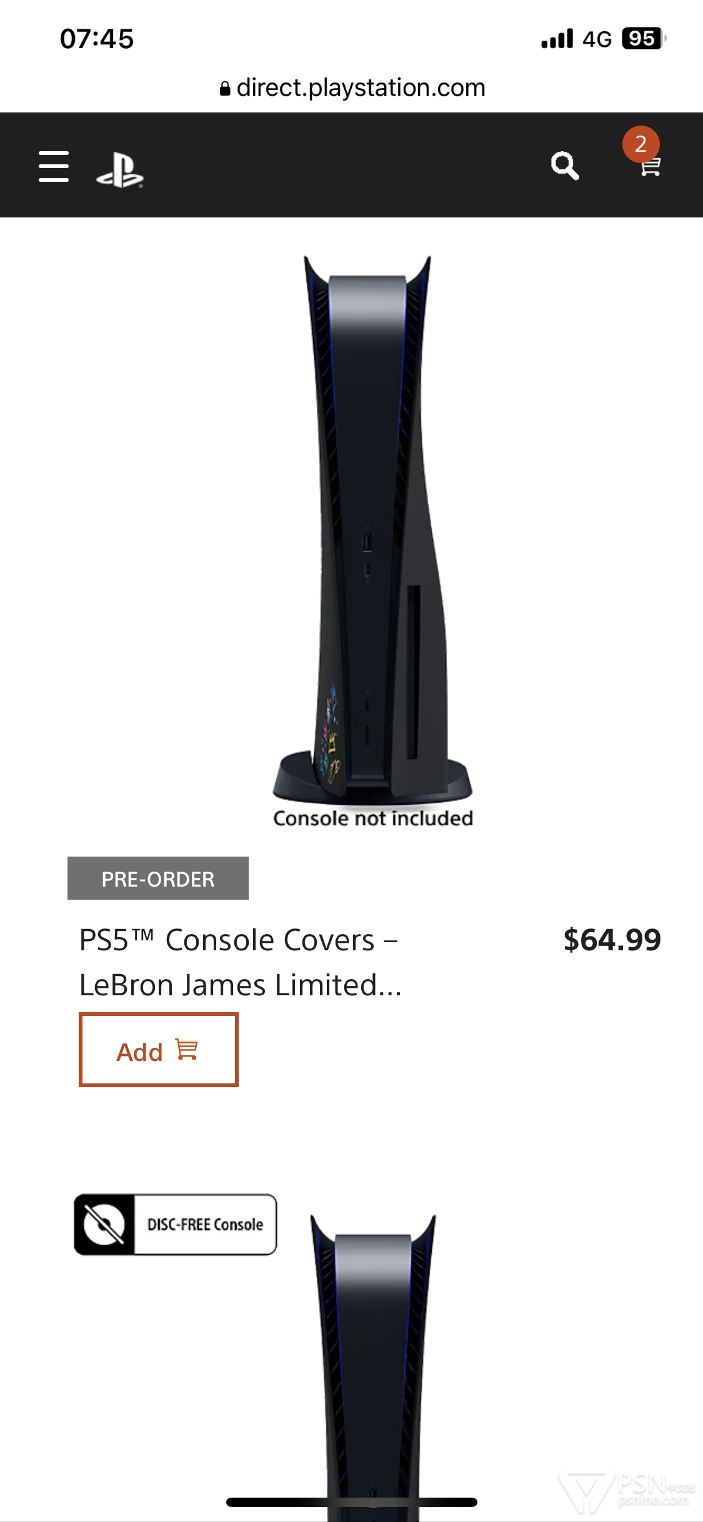Image resolution: width=703 pixels, height=1522 pixels.
Task: Tap the home indicator bar
Action: [x=352, y=1502]
